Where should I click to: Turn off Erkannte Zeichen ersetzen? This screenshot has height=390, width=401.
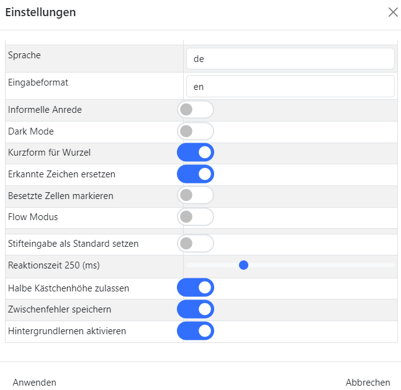tap(195, 174)
